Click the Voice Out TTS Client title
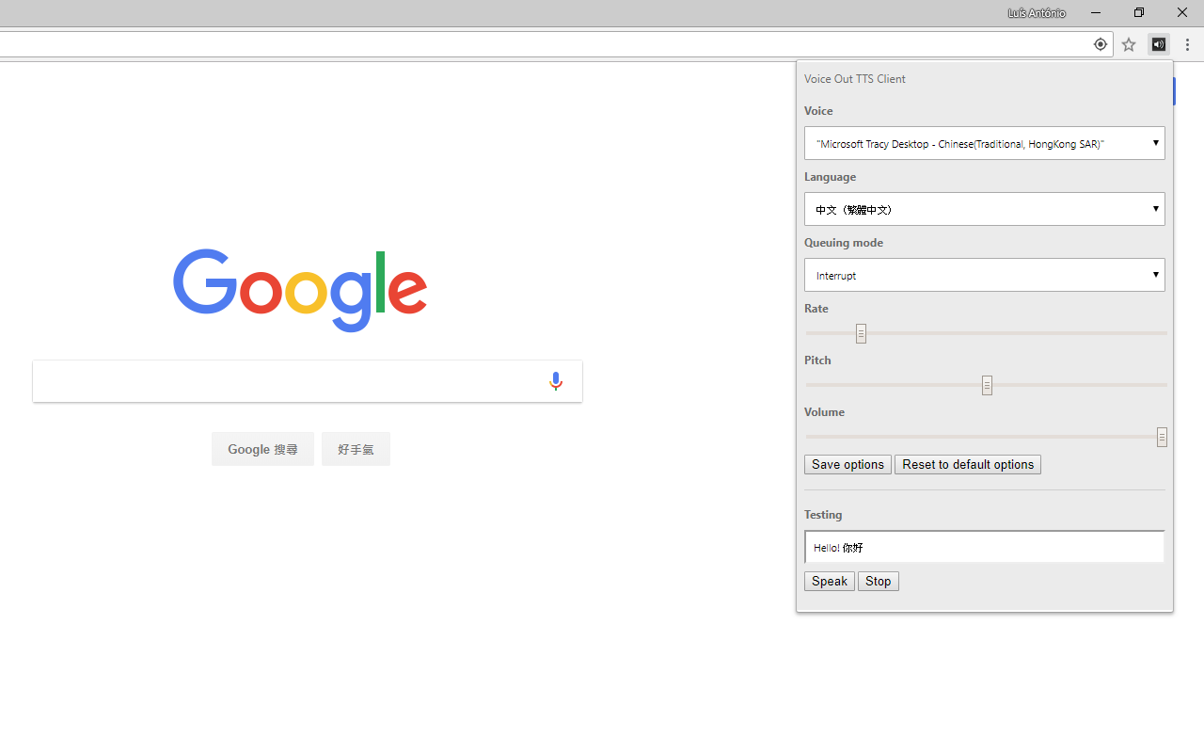Screen dimensions: 1204x753 click(x=855, y=79)
